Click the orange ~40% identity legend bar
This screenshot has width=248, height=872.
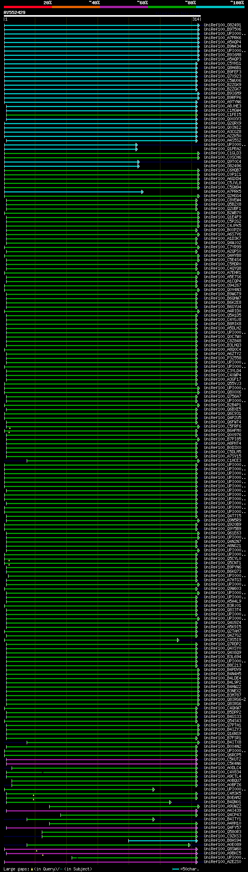point(76,7)
